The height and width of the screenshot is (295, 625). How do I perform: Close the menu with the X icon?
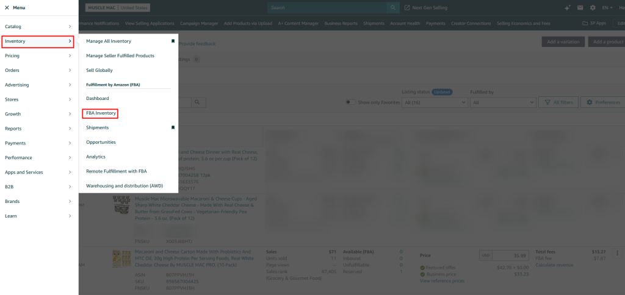(x=7, y=7)
